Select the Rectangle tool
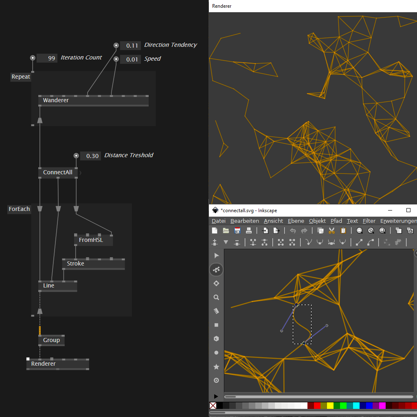The image size is (417, 417). (x=216, y=325)
